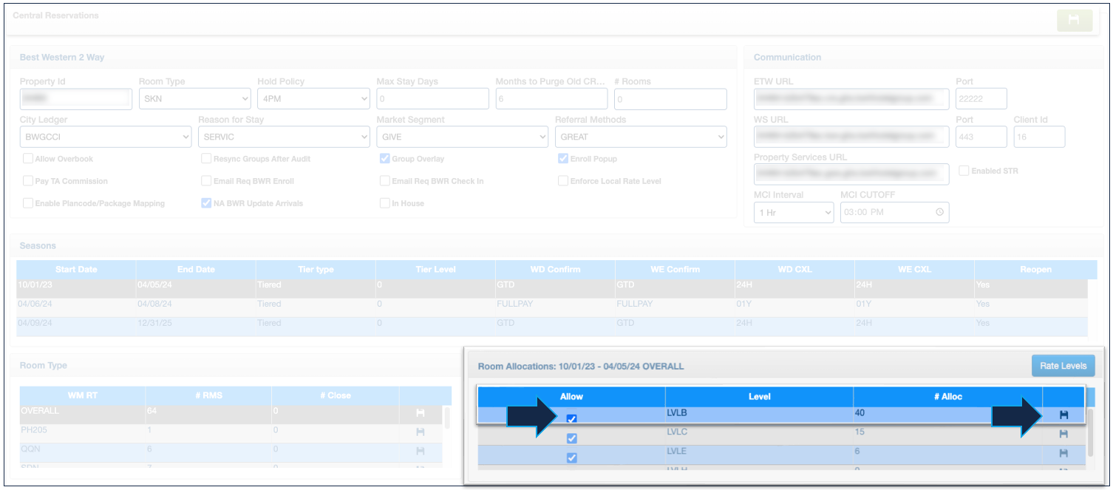Click save icon for QQN room type
The image size is (1113, 490).
click(421, 451)
